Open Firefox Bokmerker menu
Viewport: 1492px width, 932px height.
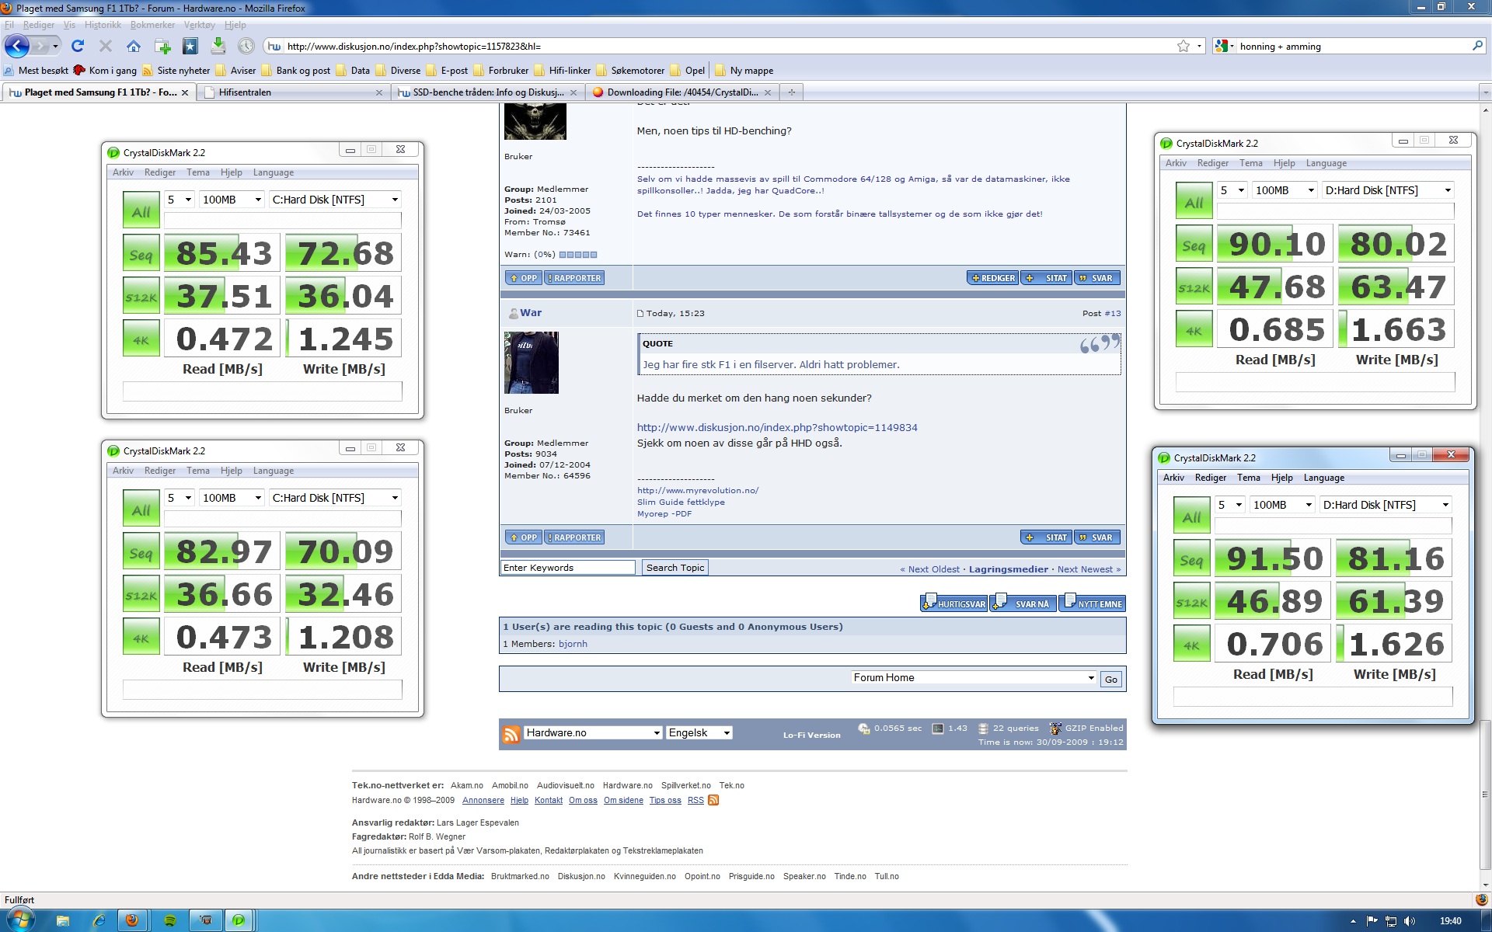[x=152, y=25]
